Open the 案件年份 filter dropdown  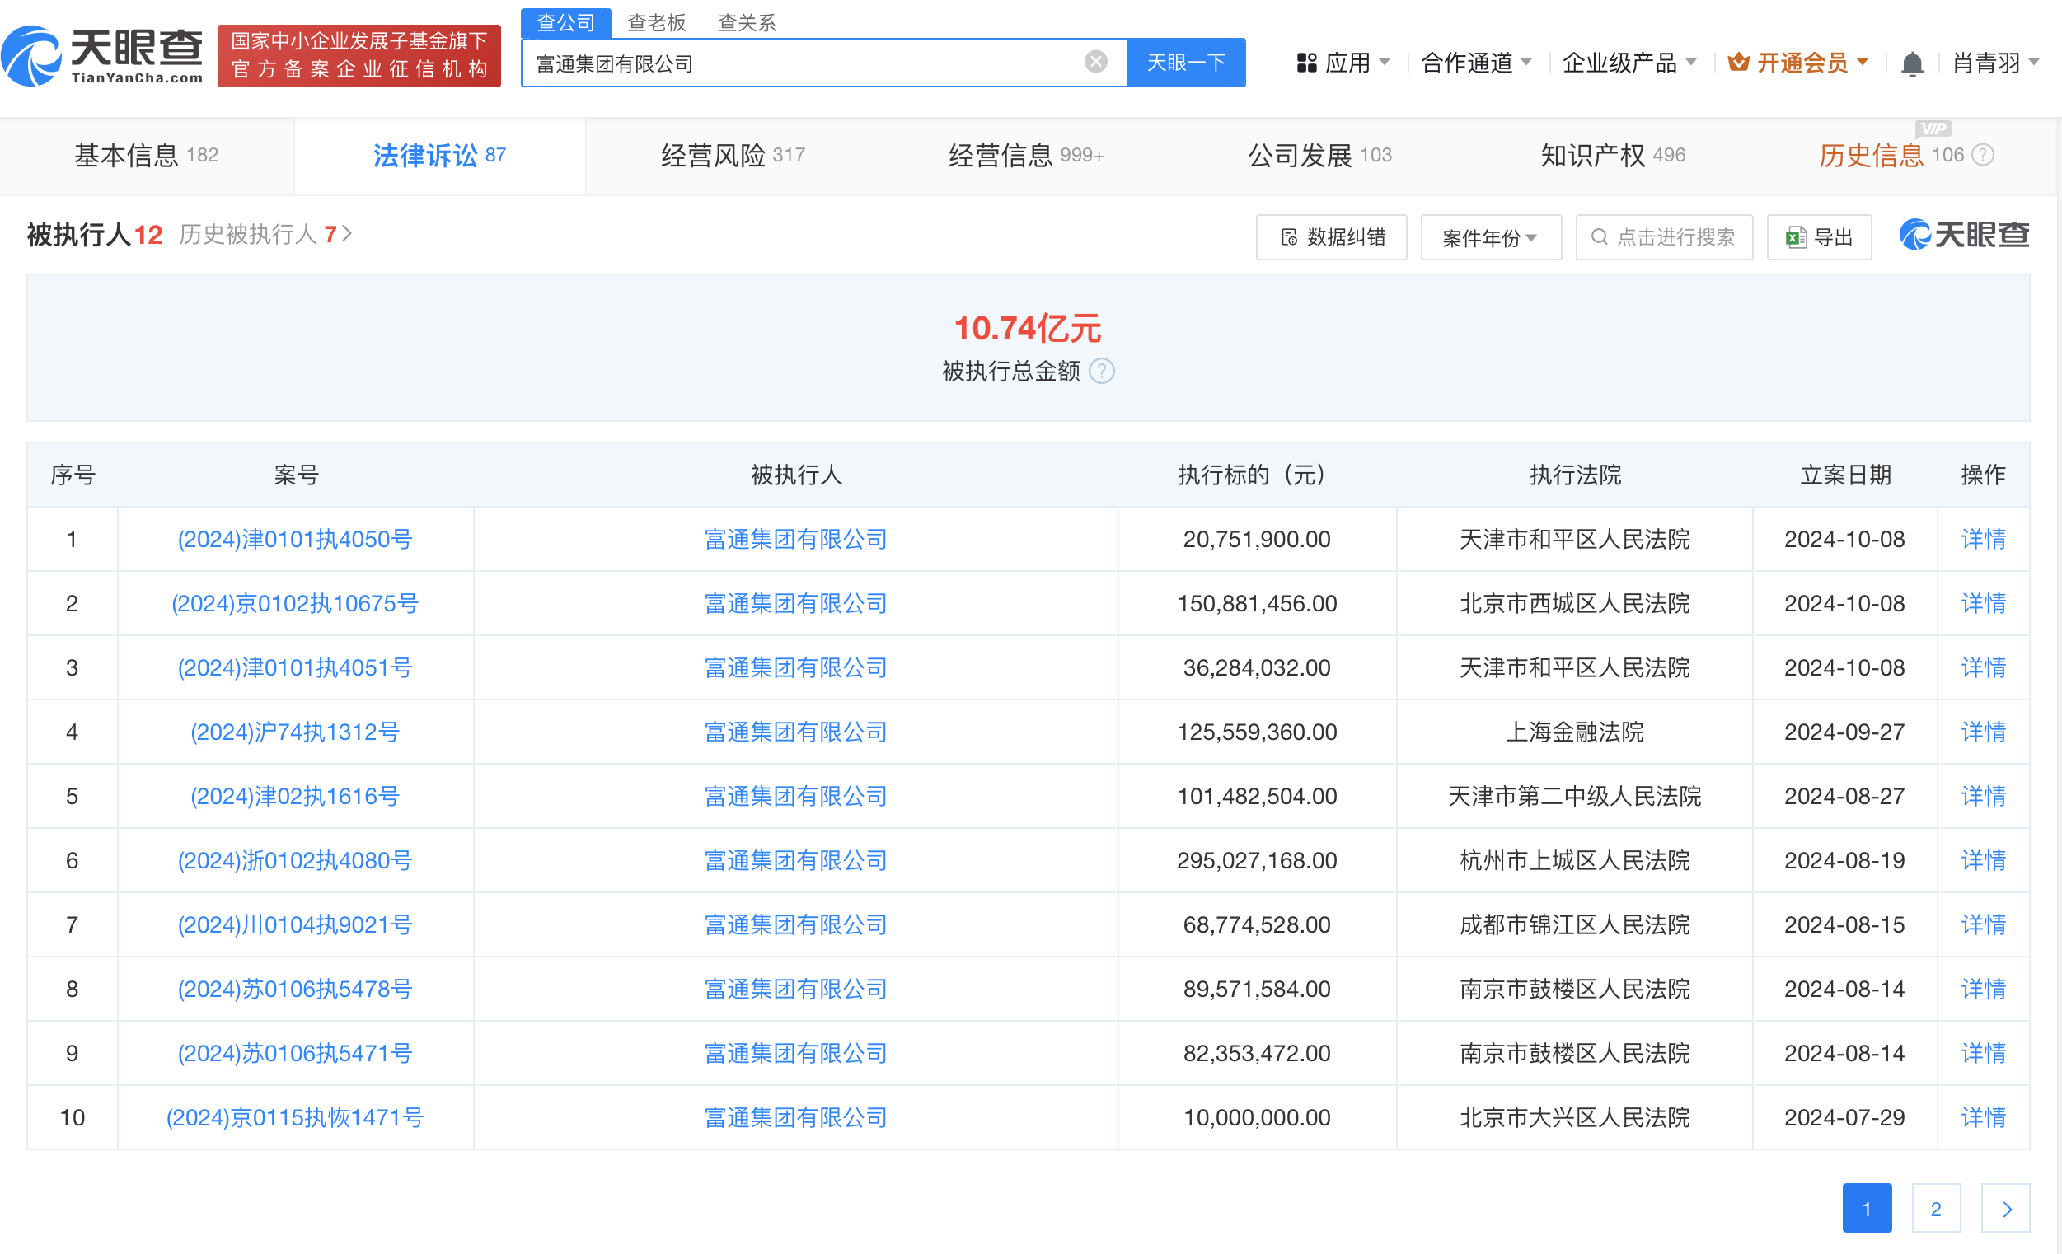click(1490, 237)
